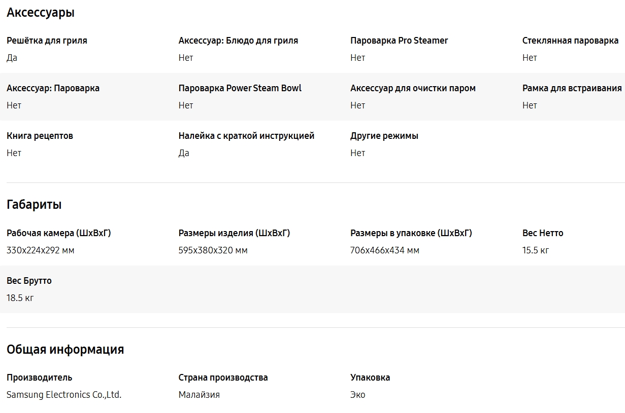
Task: Click the Общая информация heading
Action: click(x=65, y=350)
